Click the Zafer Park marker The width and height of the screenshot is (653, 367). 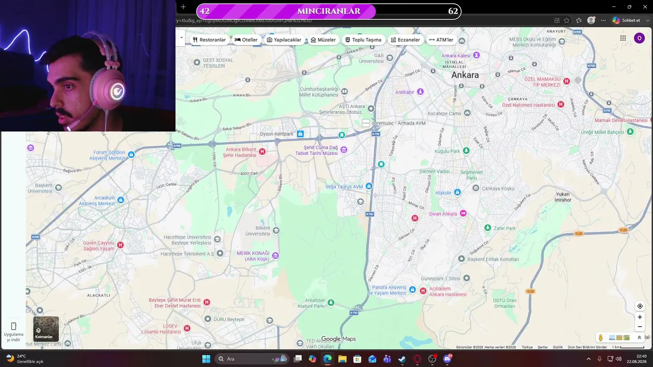(488, 228)
